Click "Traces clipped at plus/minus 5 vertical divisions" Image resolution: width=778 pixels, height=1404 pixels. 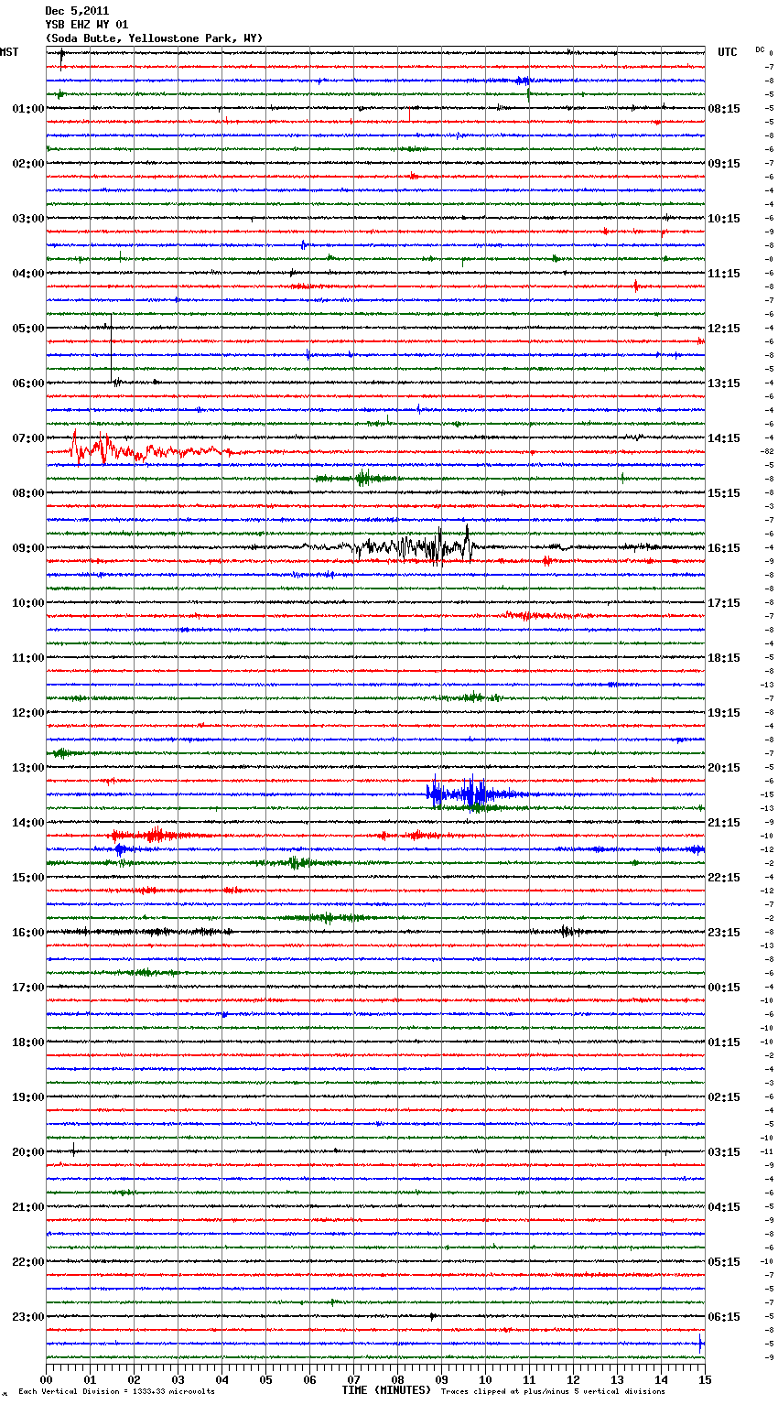click(x=553, y=1391)
